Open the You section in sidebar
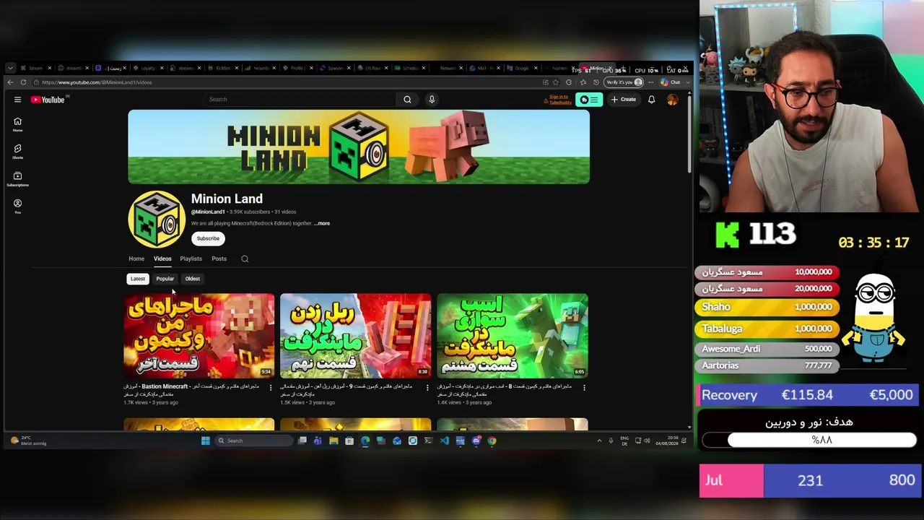The height and width of the screenshot is (520, 924). (x=17, y=207)
